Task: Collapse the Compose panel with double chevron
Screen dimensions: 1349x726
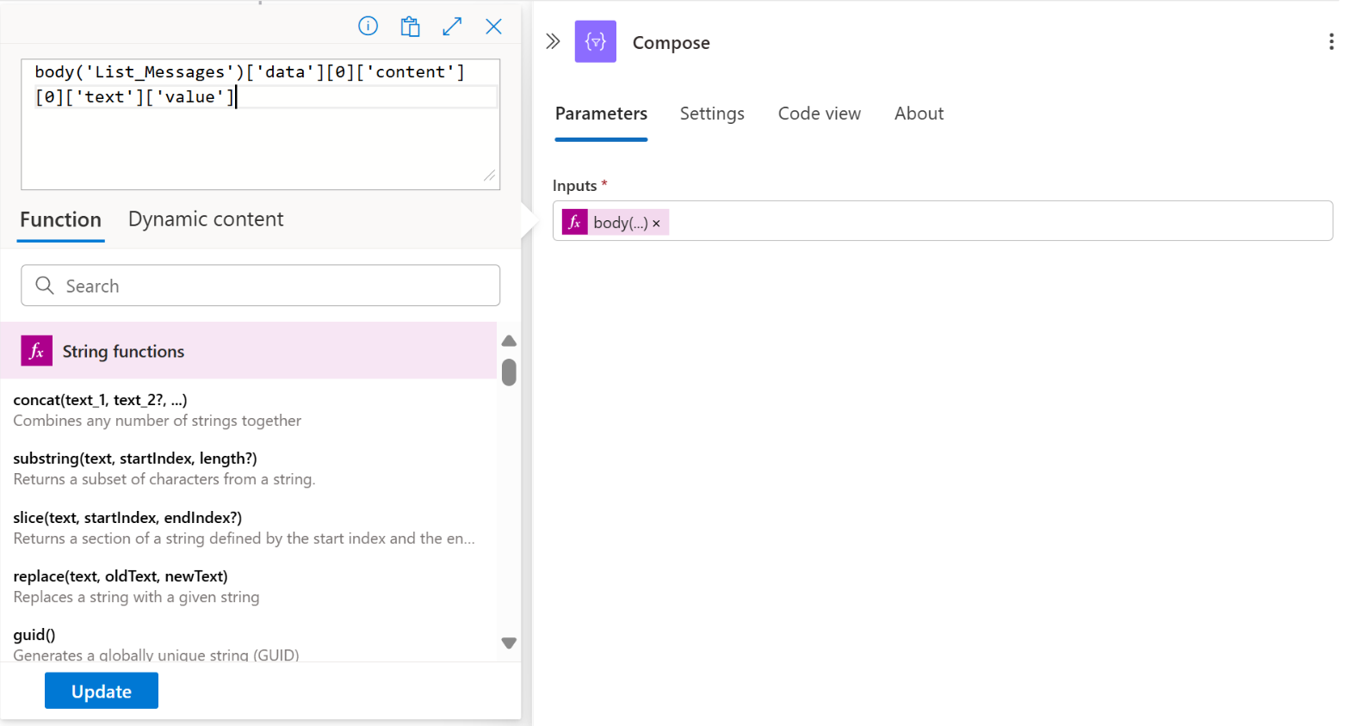Action: pyautogui.click(x=553, y=41)
